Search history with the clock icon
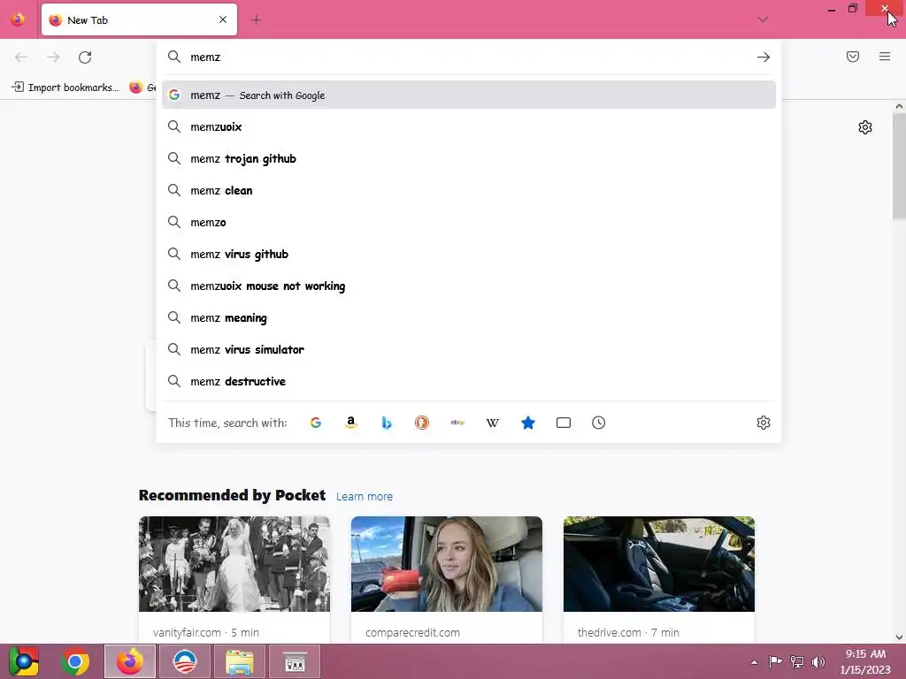The height and width of the screenshot is (679, 906). pos(599,423)
